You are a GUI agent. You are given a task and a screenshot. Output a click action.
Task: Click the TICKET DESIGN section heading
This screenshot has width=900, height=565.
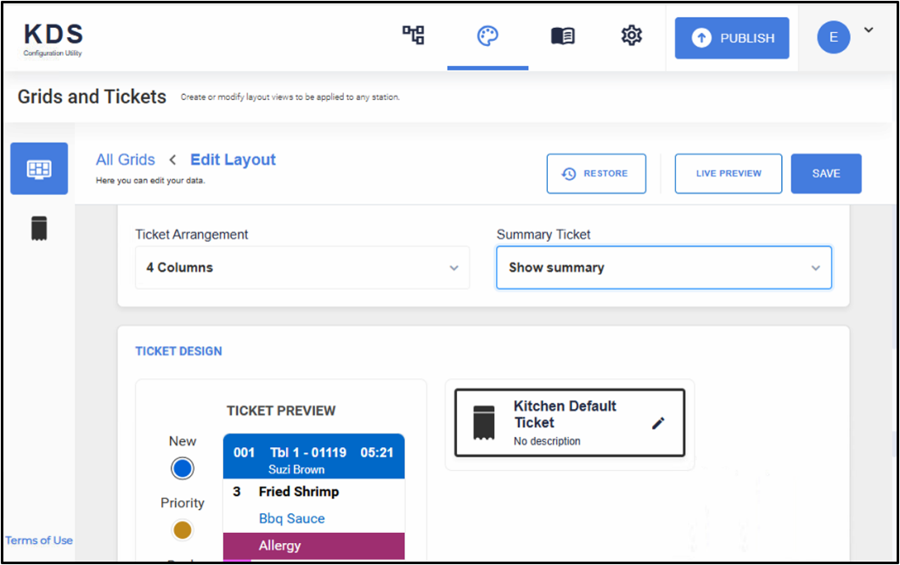(178, 351)
